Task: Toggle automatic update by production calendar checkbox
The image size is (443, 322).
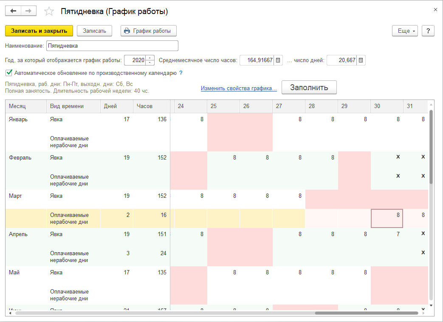Action: [9, 73]
